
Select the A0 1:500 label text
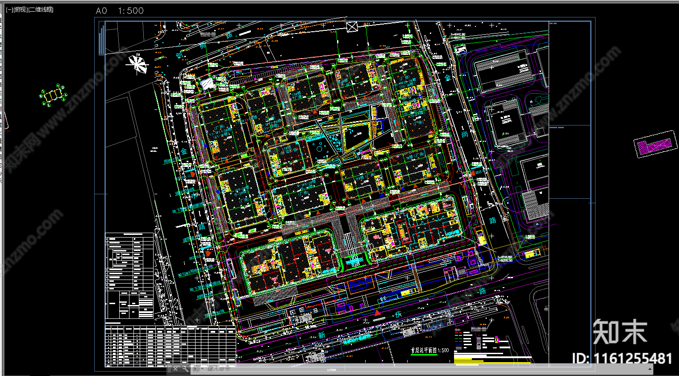click(120, 11)
